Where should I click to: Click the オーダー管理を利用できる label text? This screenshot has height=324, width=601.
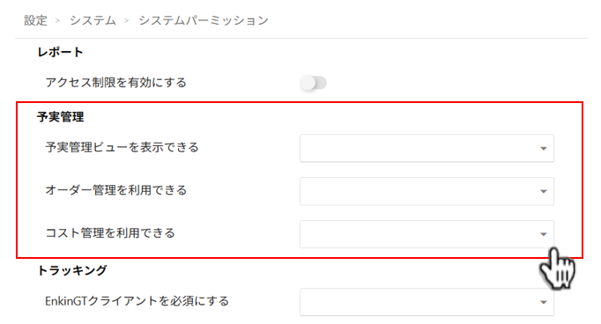(x=116, y=190)
